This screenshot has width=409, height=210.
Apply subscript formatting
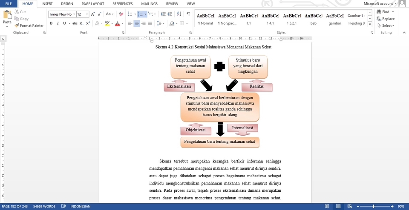[x=81, y=23]
